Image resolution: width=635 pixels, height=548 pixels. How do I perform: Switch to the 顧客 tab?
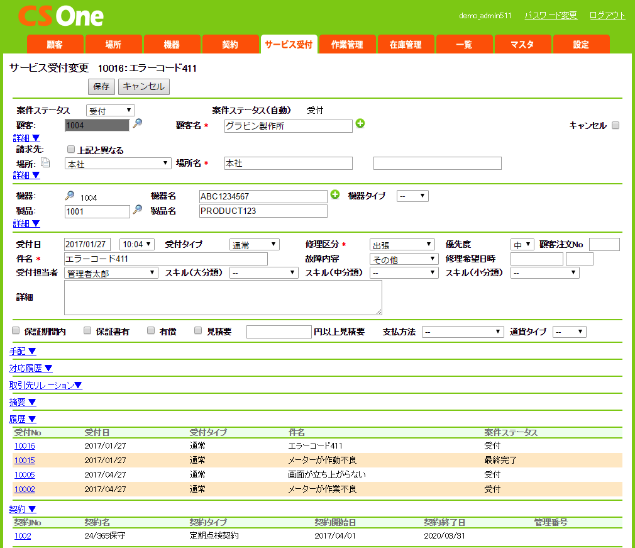(55, 44)
